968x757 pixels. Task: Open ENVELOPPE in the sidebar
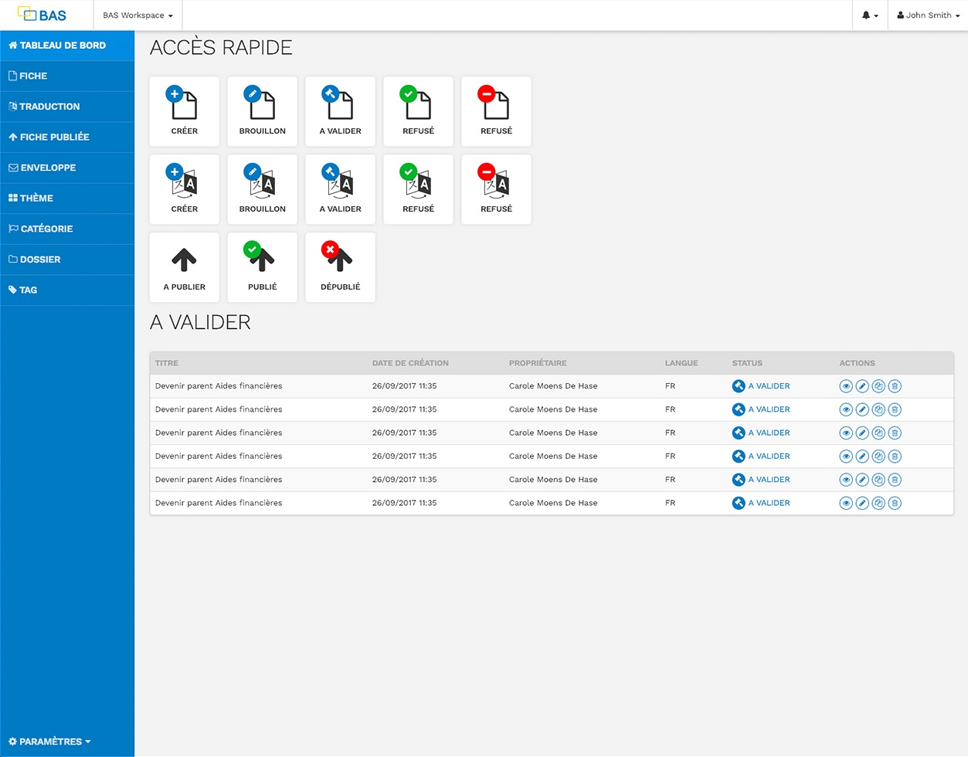click(67, 168)
